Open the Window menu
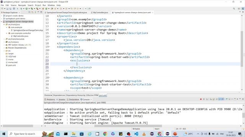 [51, 5]
